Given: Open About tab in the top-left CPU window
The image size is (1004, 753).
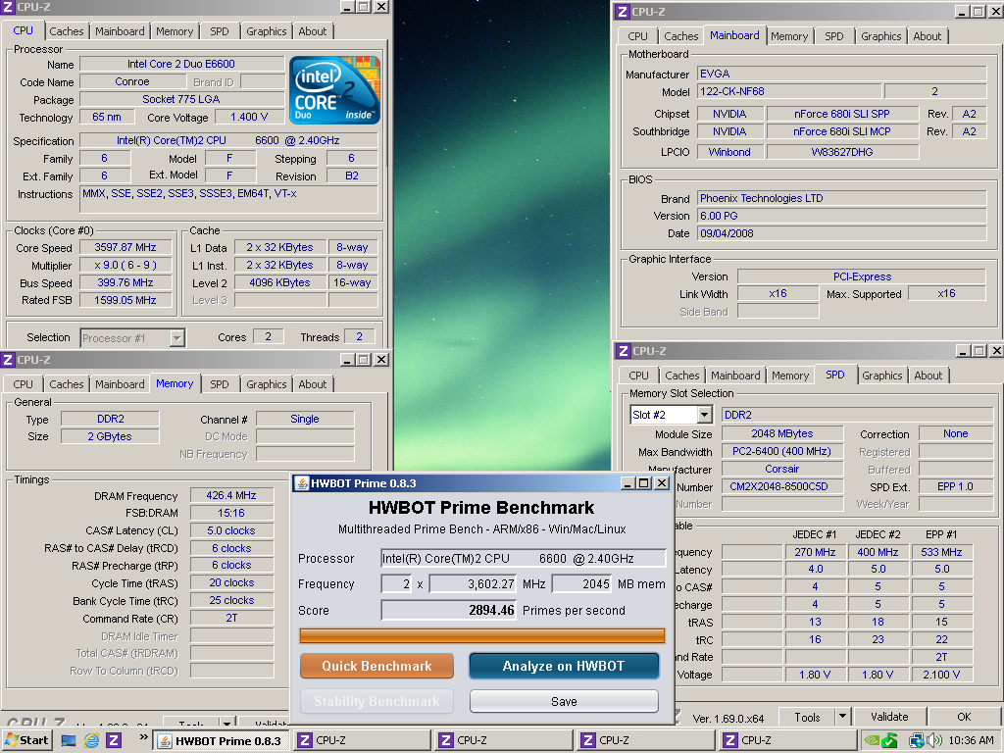Looking at the screenshot, I should (x=313, y=31).
